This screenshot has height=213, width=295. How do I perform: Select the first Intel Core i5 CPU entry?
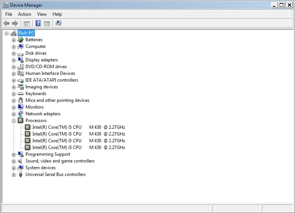[79, 127]
